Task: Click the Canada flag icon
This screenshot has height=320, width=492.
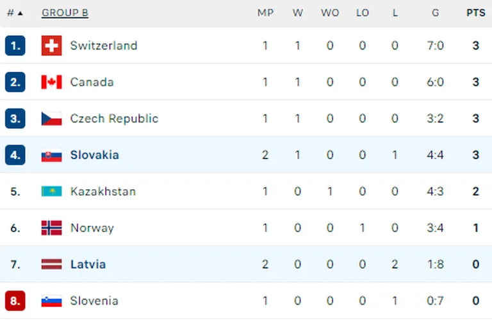Action: click(51, 82)
